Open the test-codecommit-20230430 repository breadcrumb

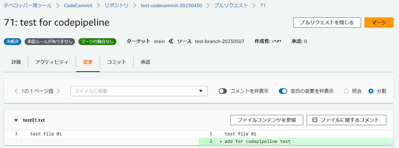click(171, 6)
